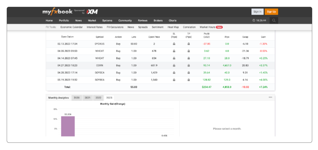Open Market Hours tool link

pos(207,27)
